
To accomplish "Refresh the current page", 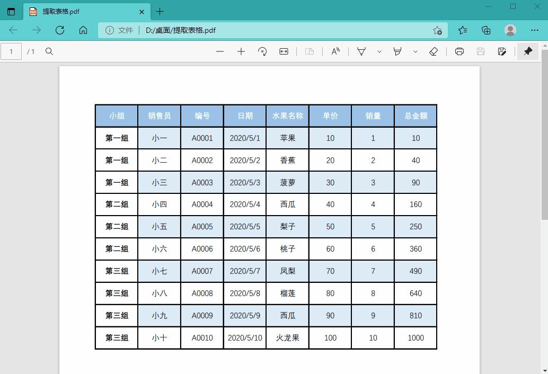I will 60,30.
